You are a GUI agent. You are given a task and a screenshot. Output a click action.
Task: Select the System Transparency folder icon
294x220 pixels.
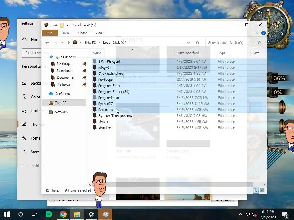[95, 116]
